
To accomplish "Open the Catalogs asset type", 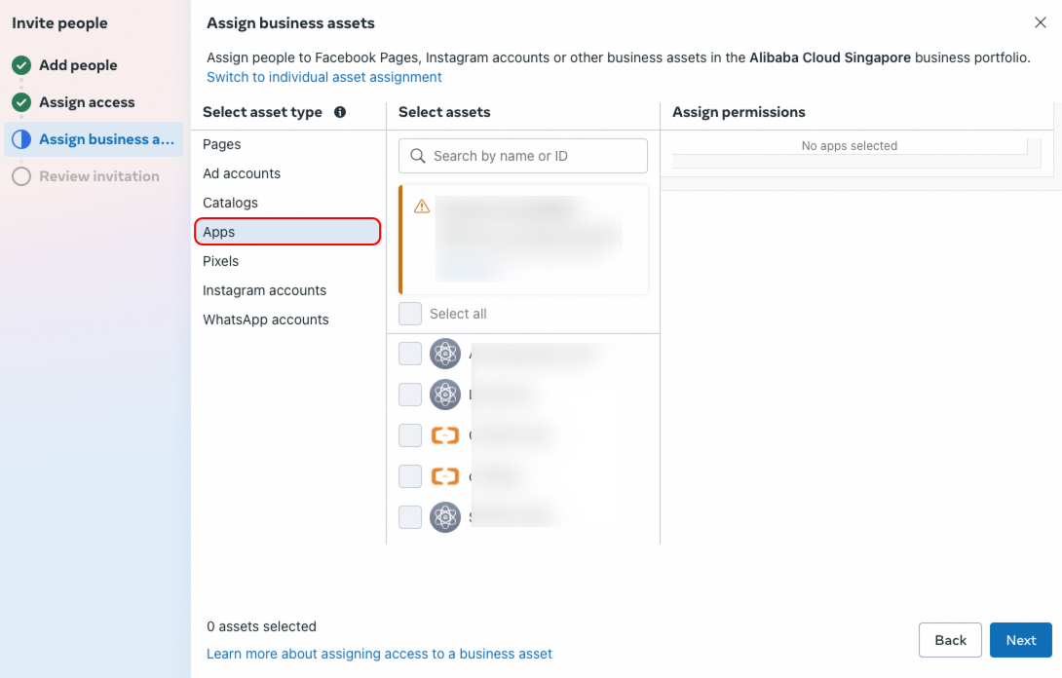I will (231, 203).
